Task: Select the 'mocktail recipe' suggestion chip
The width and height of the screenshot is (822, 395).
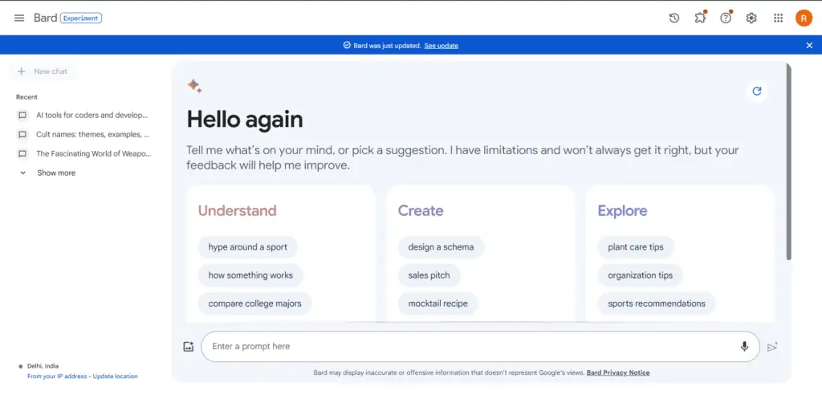Action: (438, 303)
